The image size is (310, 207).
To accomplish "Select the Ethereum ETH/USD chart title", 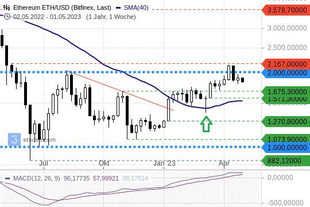I will (x=62, y=7).
